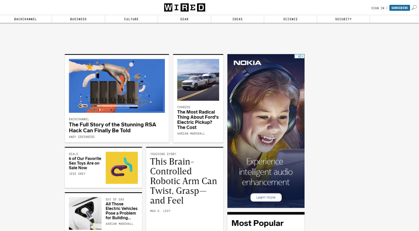Click the Touching Story label
Viewport: 419px width, 231px height.
coord(163,154)
